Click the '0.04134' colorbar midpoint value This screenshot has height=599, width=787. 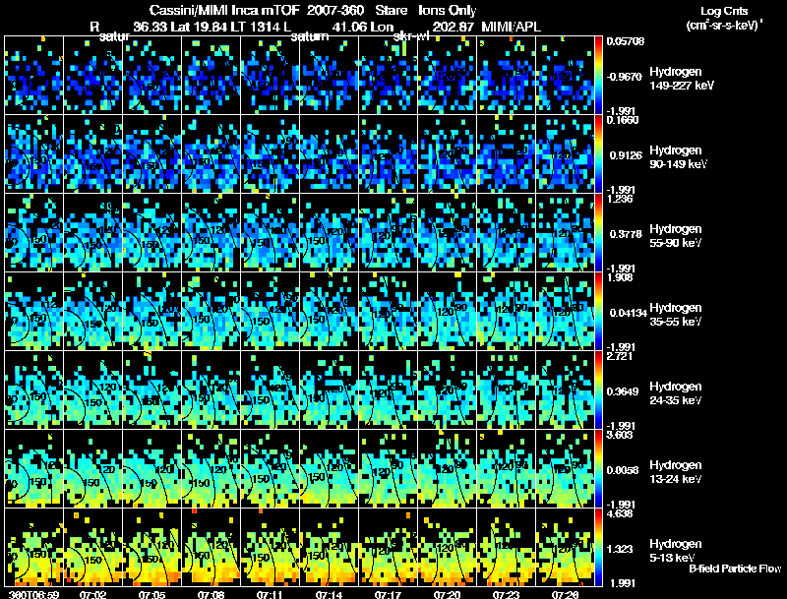click(x=629, y=313)
